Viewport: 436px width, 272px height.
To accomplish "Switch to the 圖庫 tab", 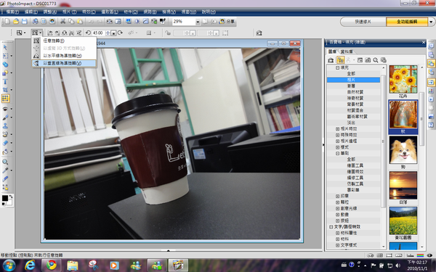I will pyautogui.click(x=332, y=51).
